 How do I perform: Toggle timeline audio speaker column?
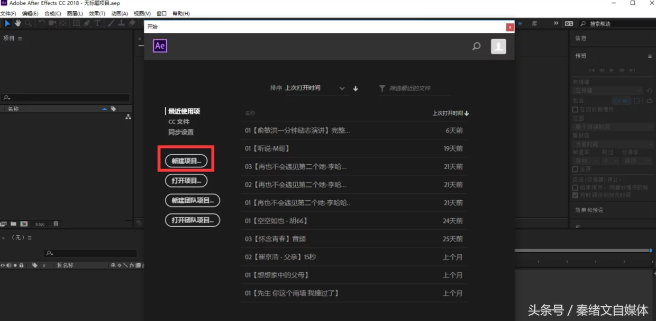tap(8, 265)
